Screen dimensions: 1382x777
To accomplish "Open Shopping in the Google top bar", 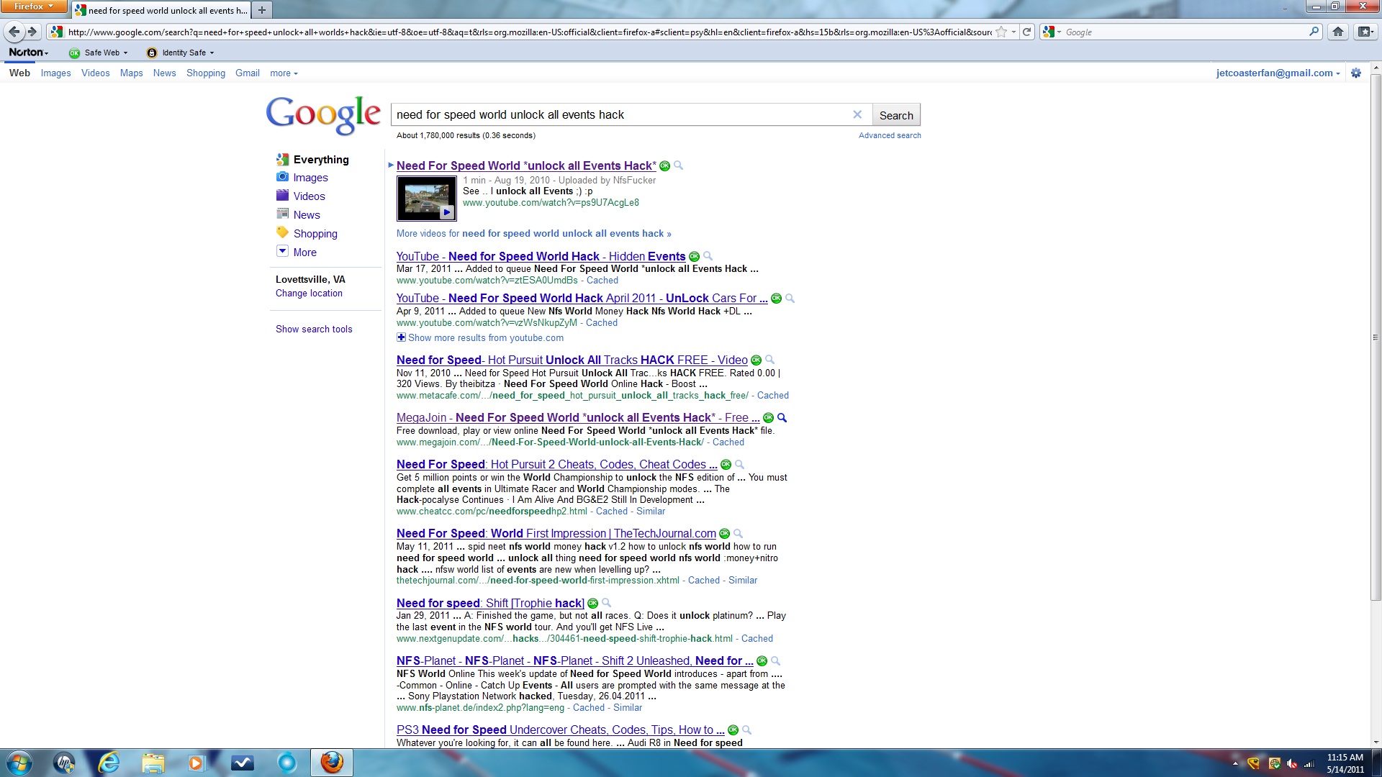I will [x=206, y=73].
